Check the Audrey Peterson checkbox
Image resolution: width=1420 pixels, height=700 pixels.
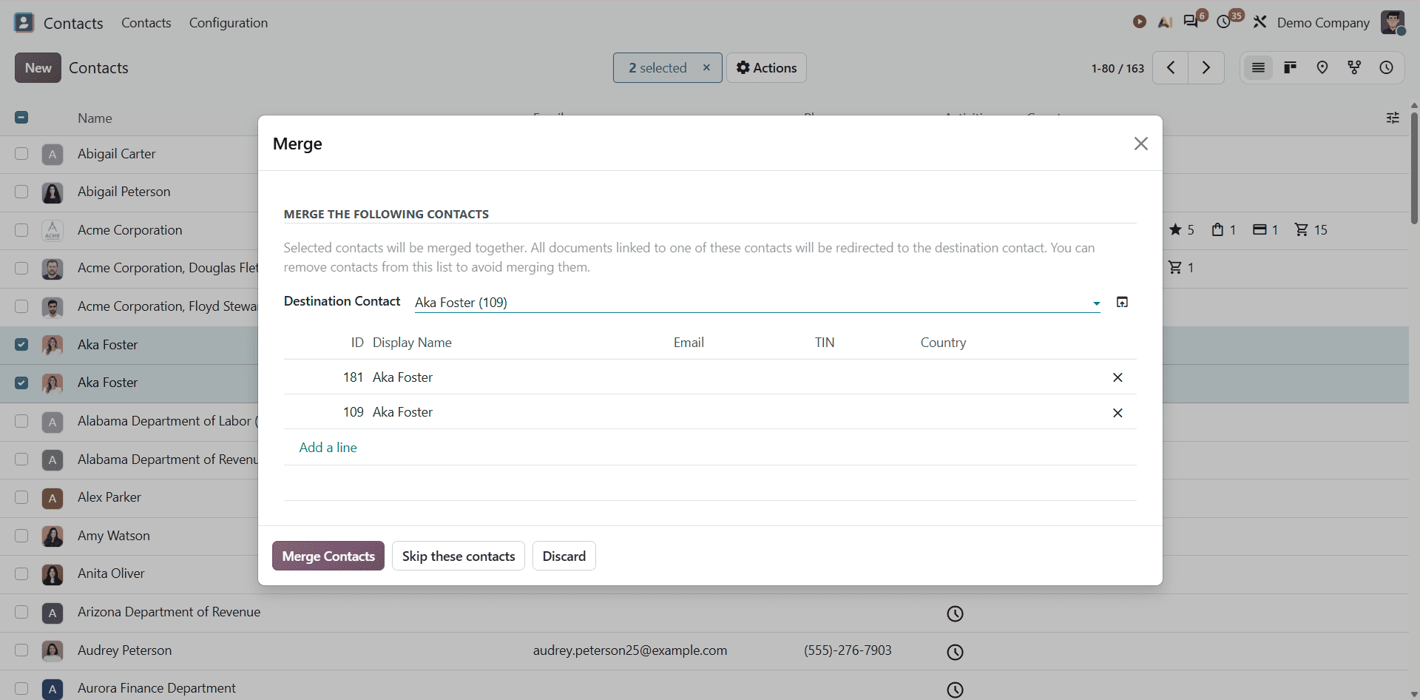click(x=21, y=650)
